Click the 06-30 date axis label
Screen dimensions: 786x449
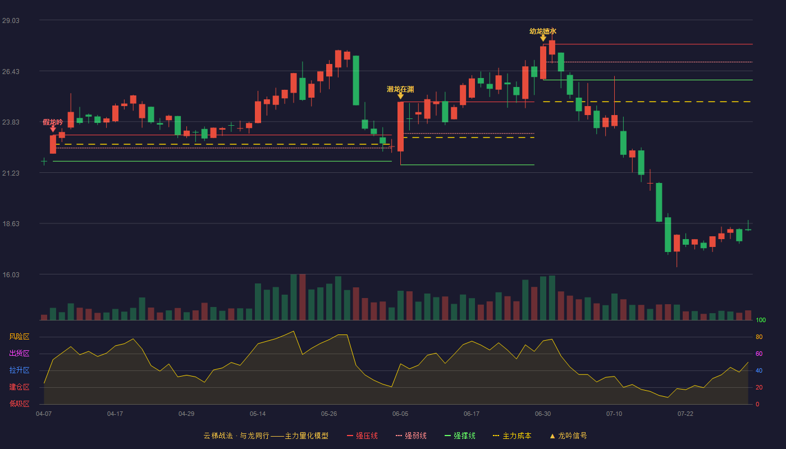543,414
